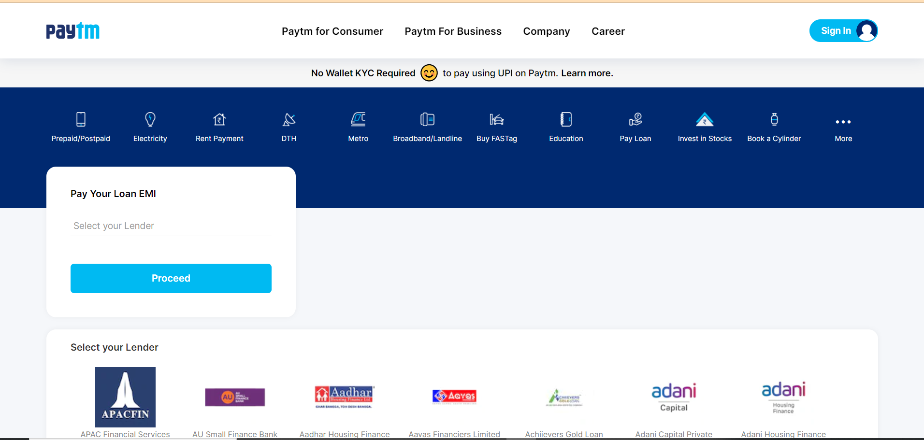Click the APAC Financial Services label

[125, 434]
